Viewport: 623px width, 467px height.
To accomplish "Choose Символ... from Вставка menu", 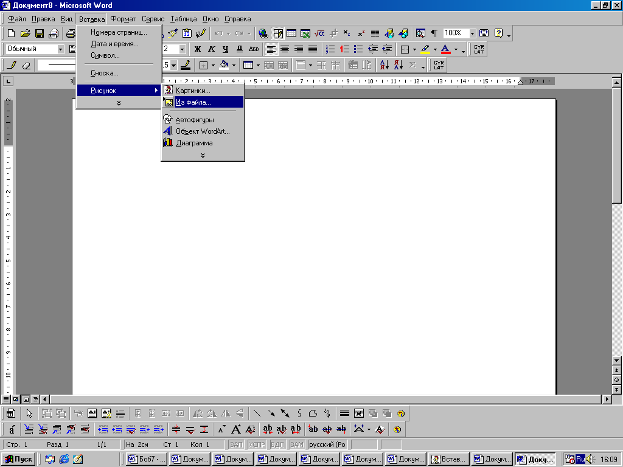I will tap(119, 55).
